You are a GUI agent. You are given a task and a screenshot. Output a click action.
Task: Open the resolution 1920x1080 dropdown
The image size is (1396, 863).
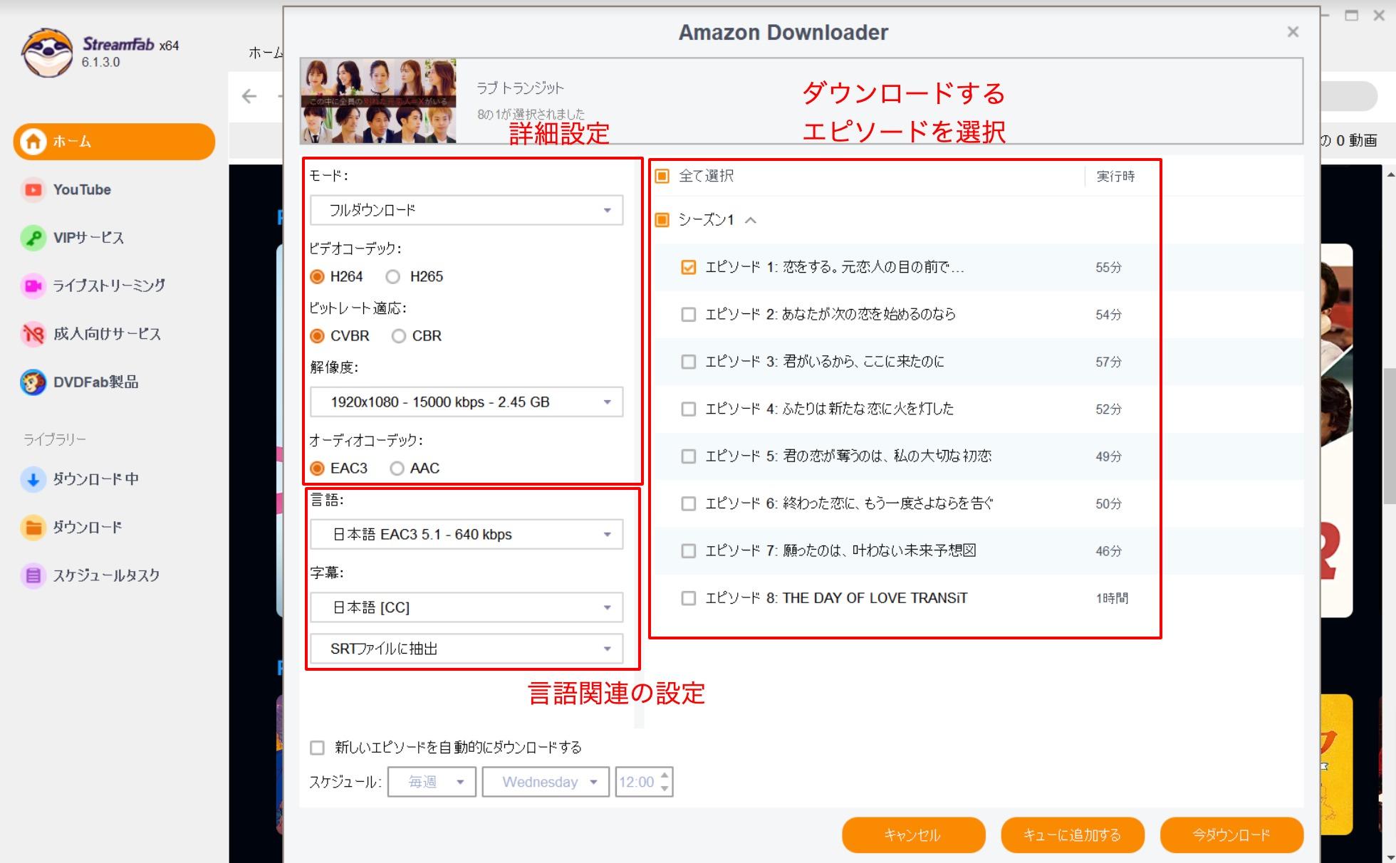[x=467, y=402]
